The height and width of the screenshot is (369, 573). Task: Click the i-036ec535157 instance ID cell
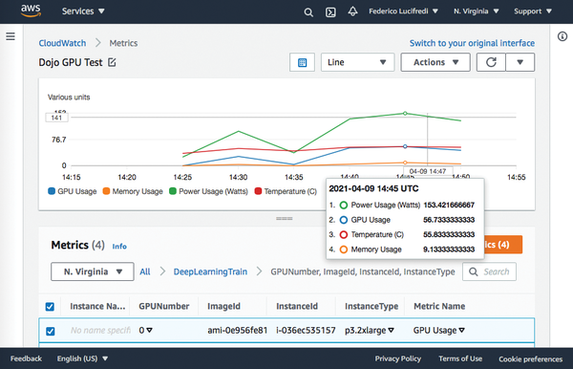[306, 330]
